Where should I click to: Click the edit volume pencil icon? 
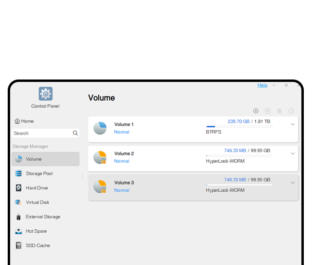(268, 111)
